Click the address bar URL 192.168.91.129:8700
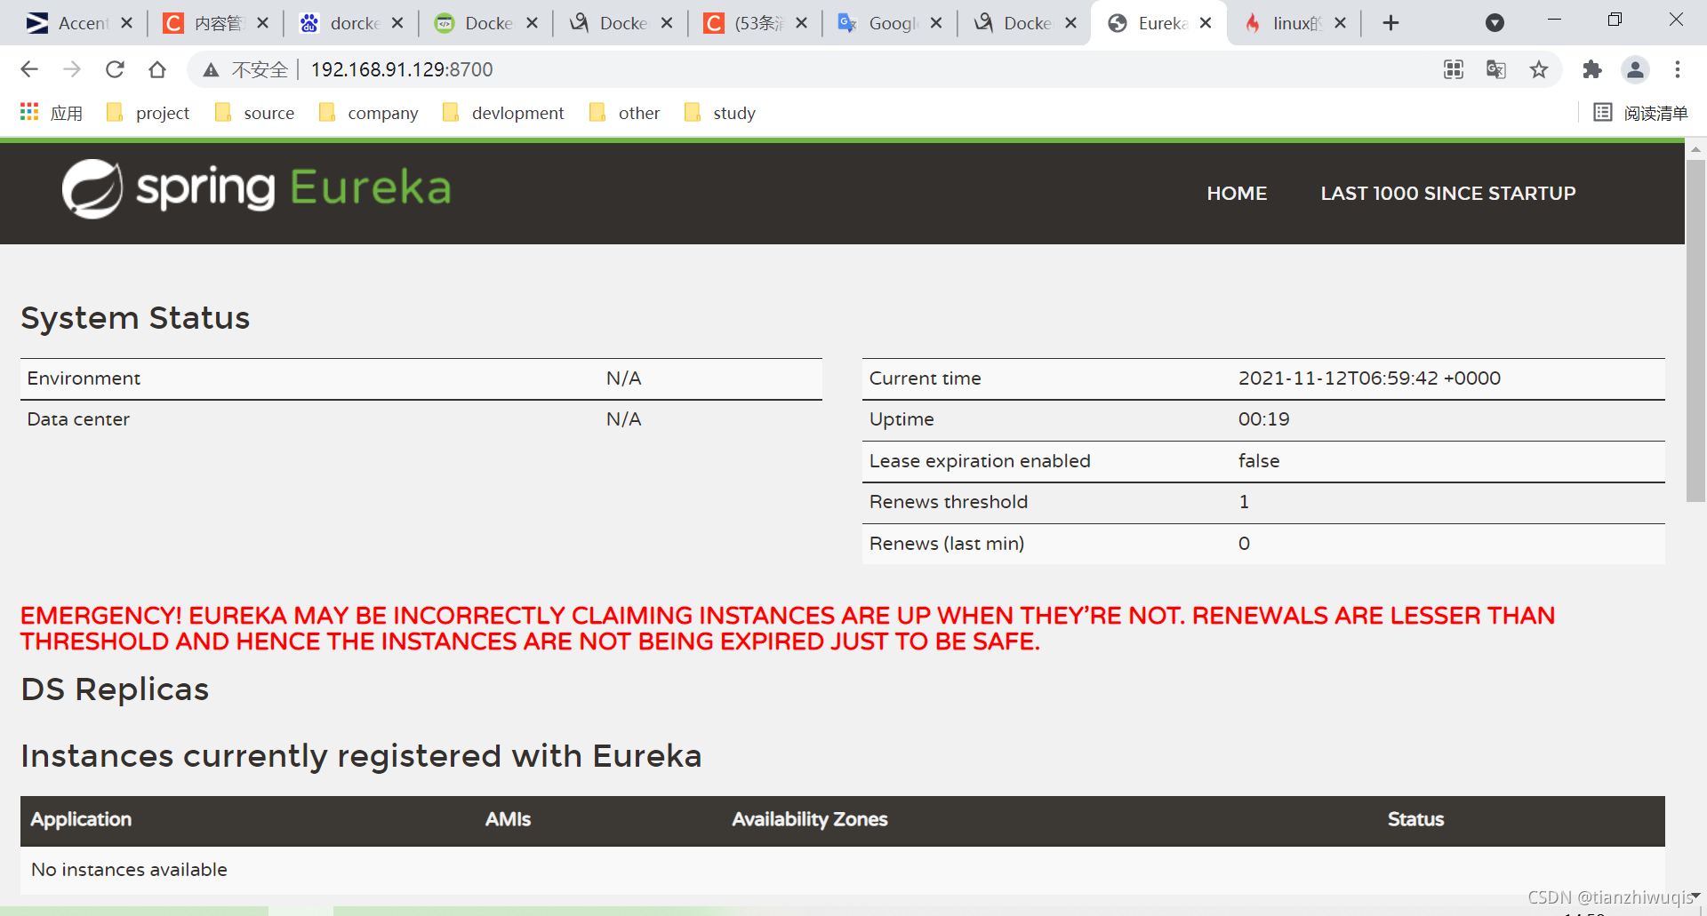The width and height of the screenshot is (1707, 916). pyautogui.click(x=401, y=69)
